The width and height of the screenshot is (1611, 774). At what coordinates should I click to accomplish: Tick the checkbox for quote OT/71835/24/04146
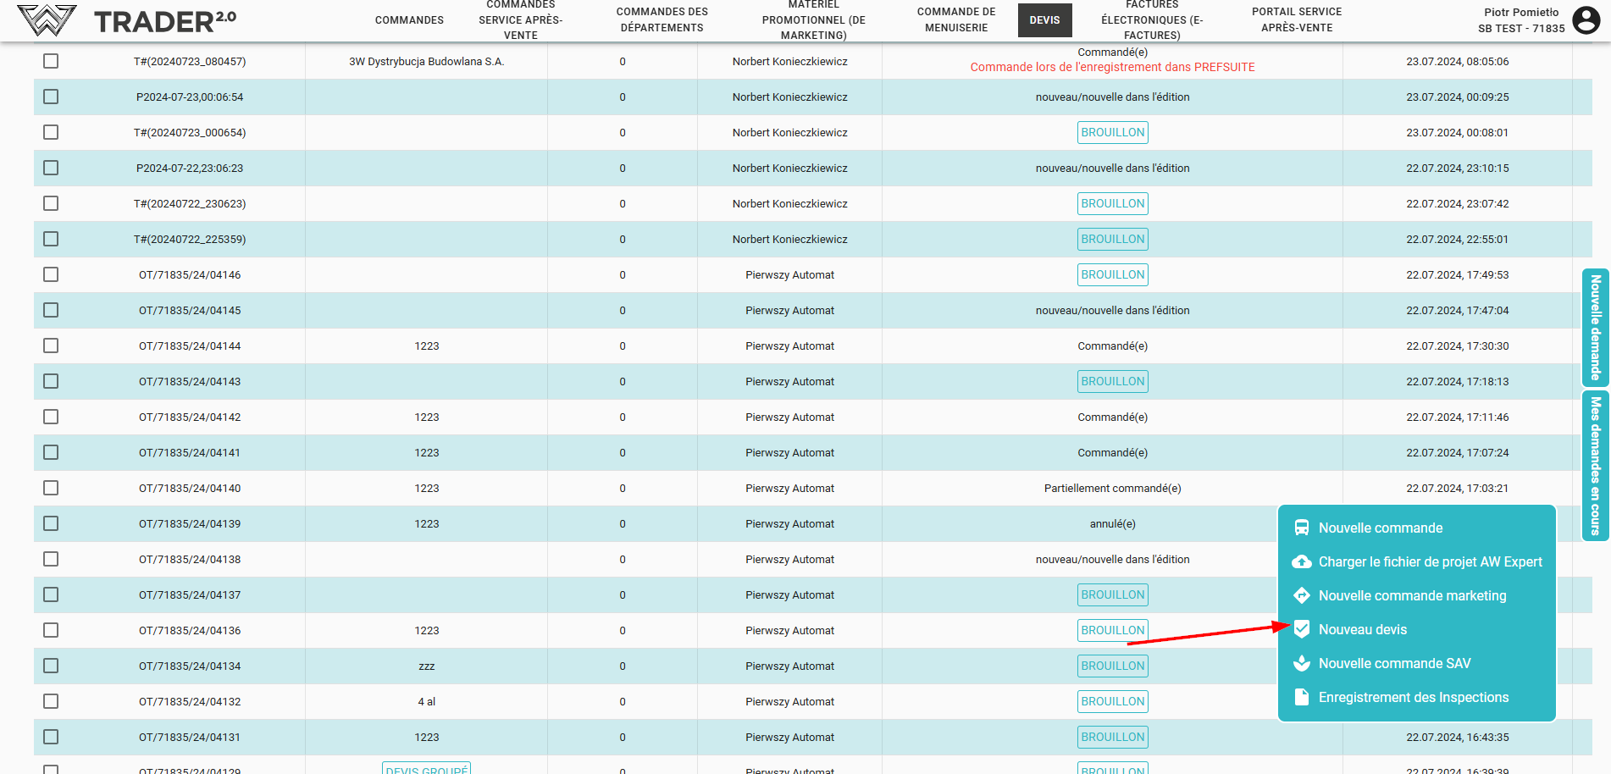click(x=51, y=274)
